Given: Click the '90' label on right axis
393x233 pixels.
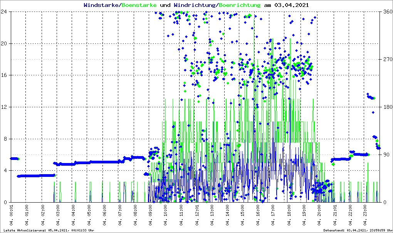Looking at the screenshot, I should click(386, 155).
